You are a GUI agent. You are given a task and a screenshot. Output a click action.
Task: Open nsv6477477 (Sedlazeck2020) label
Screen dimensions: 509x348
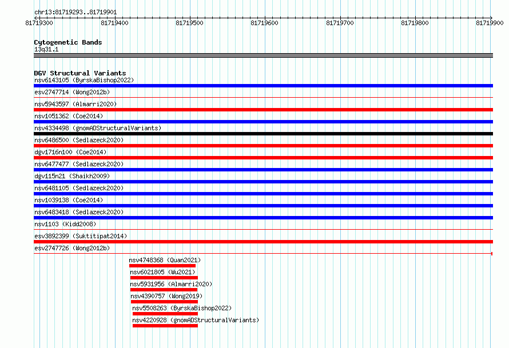pos(79,164)
